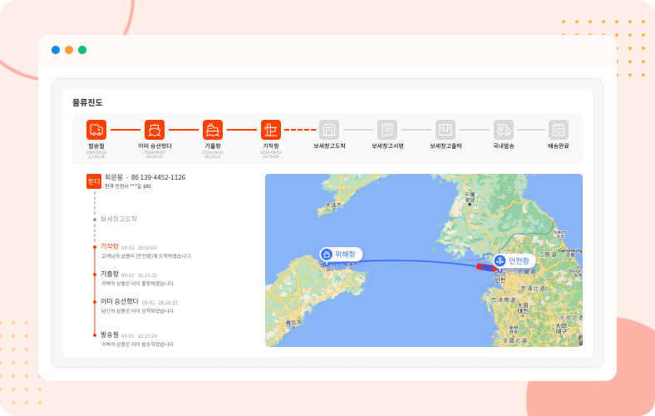Image resolution: width=655 pixels, height=416 pixels.
Task: Click the greyed 국내발송 delivery truck icon
Action: click(504, 130)
